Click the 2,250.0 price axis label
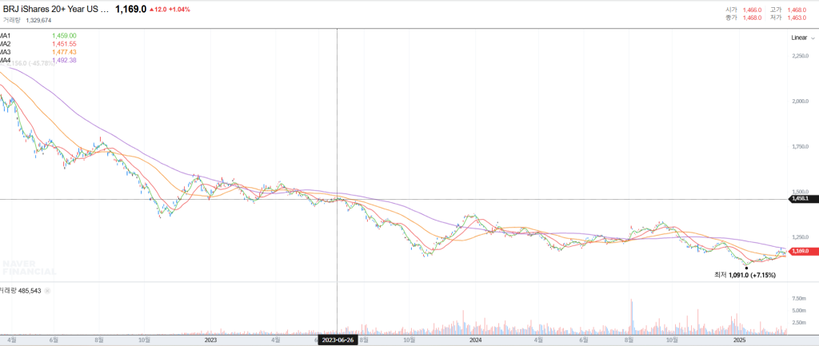This screenshot has width=819, height=346. pyautogui.click(x=801, y=56)
